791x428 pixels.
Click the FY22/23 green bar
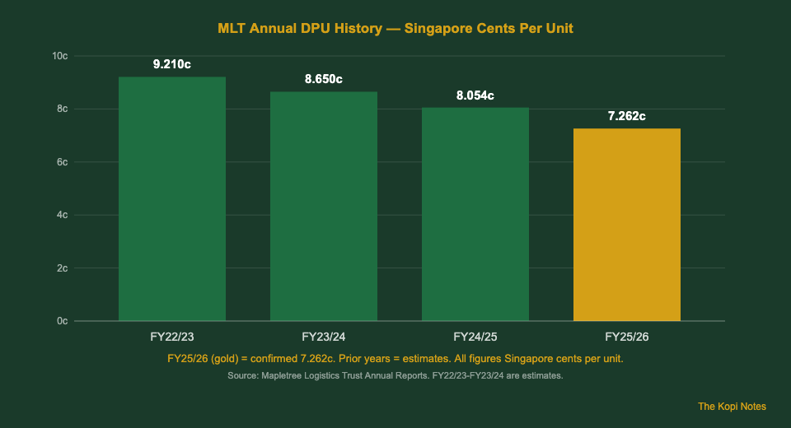[172, 198]
